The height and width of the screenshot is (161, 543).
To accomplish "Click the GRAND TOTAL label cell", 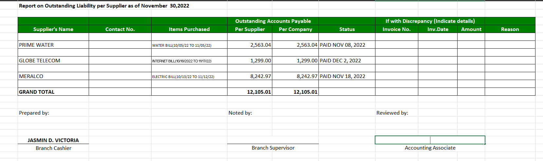I will 53,92.
